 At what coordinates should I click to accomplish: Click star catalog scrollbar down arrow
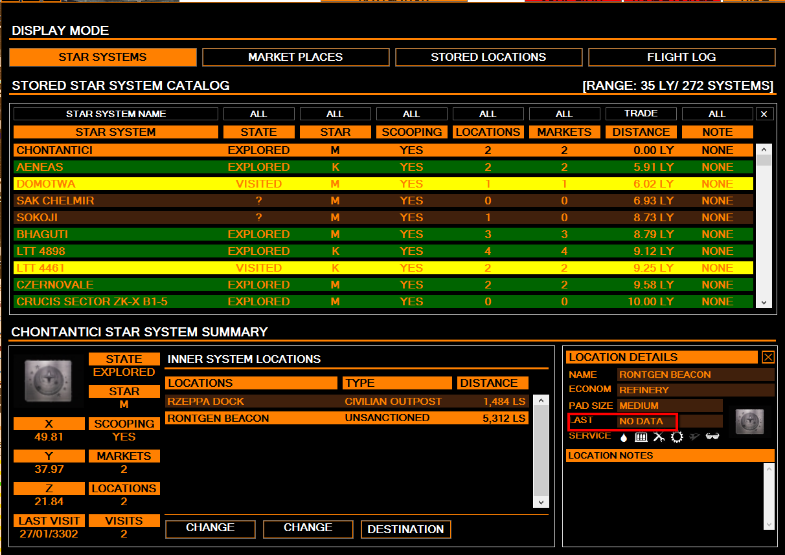[x=764, y=302]
